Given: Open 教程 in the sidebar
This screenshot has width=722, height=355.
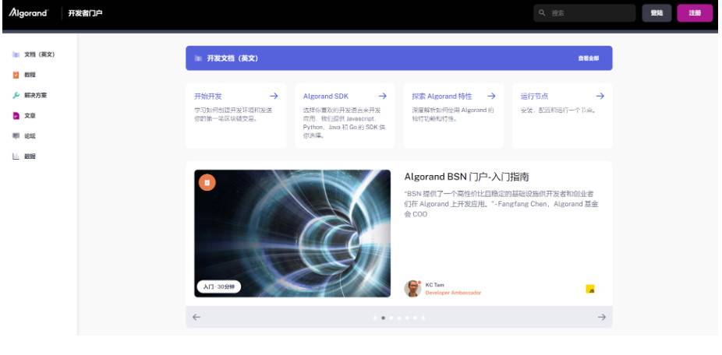Looking at the screenshot, I should coord(30,75).
